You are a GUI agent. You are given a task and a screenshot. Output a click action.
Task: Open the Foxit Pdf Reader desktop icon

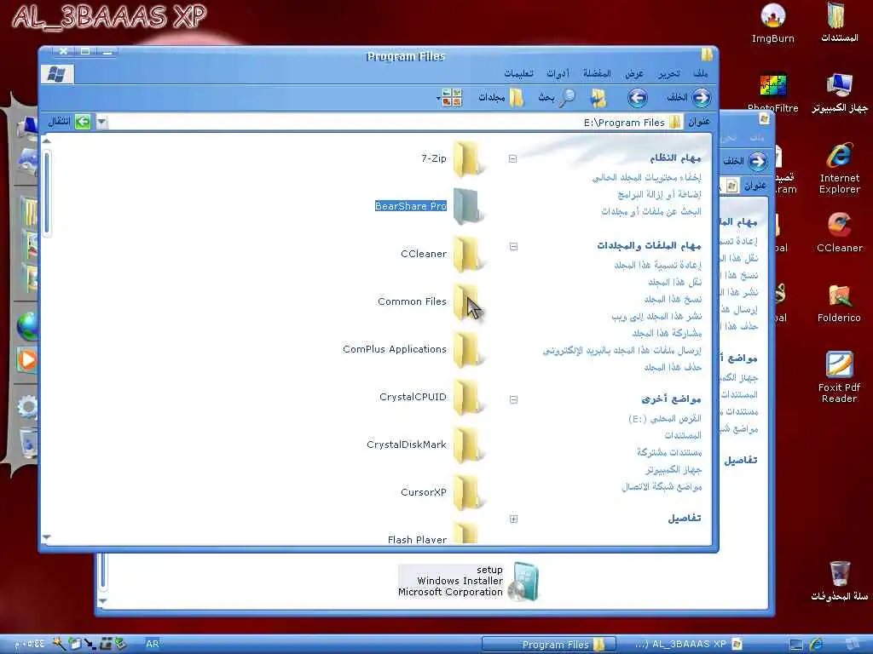pos(839,376)
